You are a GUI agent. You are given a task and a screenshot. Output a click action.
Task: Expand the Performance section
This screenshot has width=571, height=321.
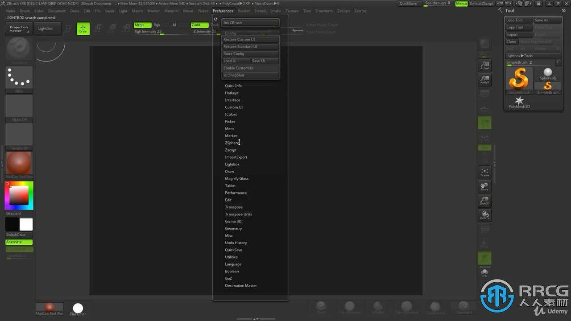(236, 193)
